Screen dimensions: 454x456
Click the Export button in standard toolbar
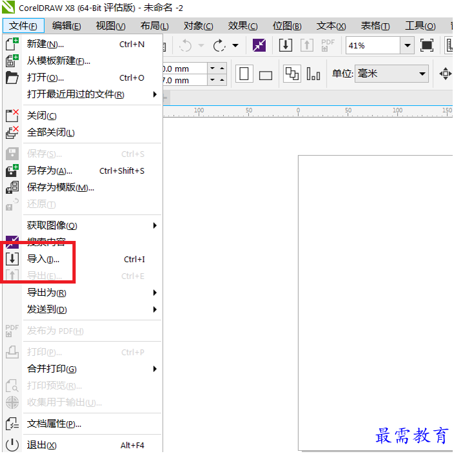tap(307, 45)
